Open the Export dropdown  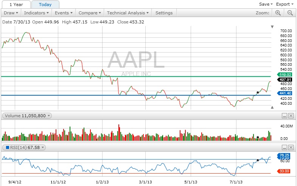click(285, 4)
